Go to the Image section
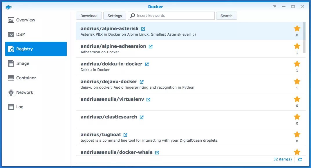The height and width of the screenshot is (168, 311). [36, 63]
